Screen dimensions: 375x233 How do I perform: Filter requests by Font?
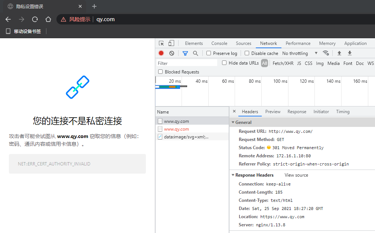pos(348,63)
